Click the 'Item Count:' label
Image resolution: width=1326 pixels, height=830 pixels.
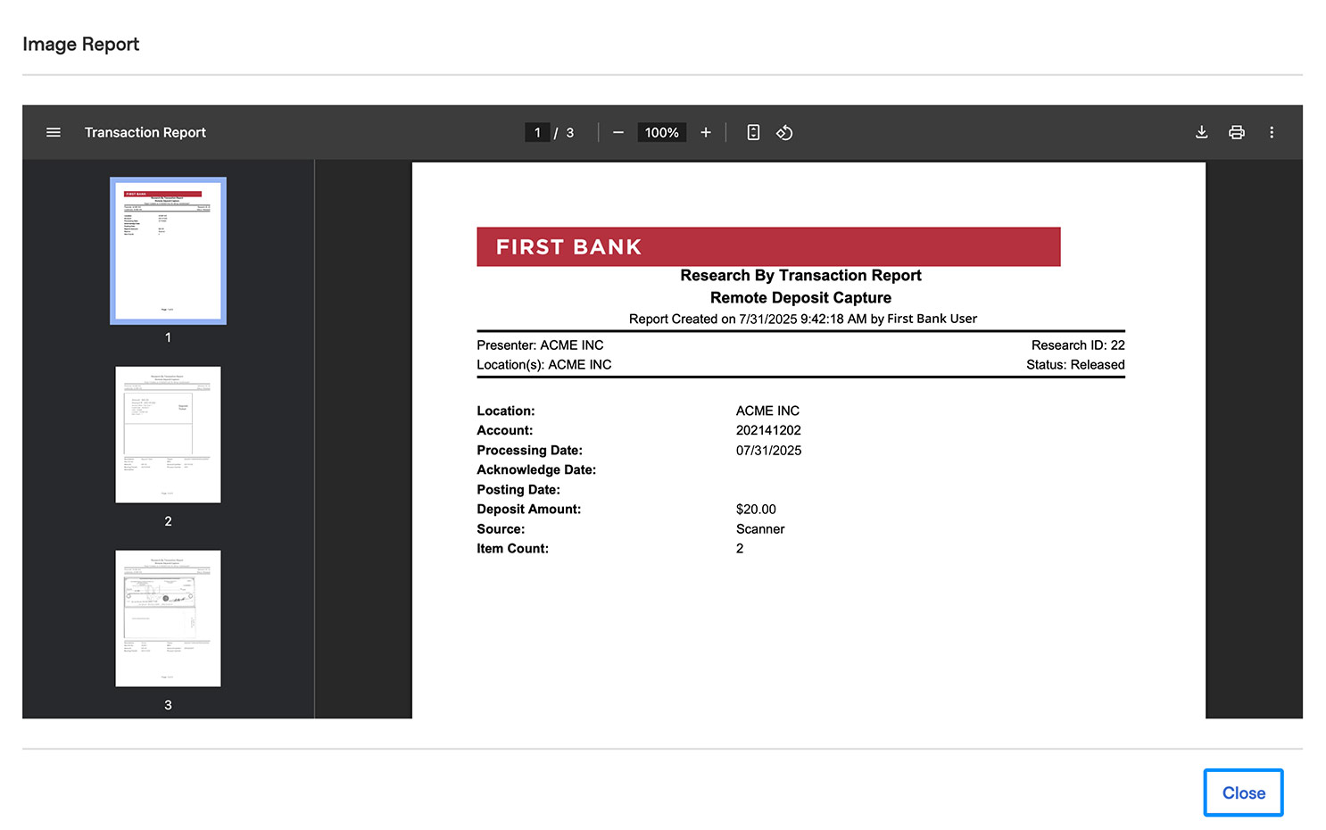pos(512,549)
